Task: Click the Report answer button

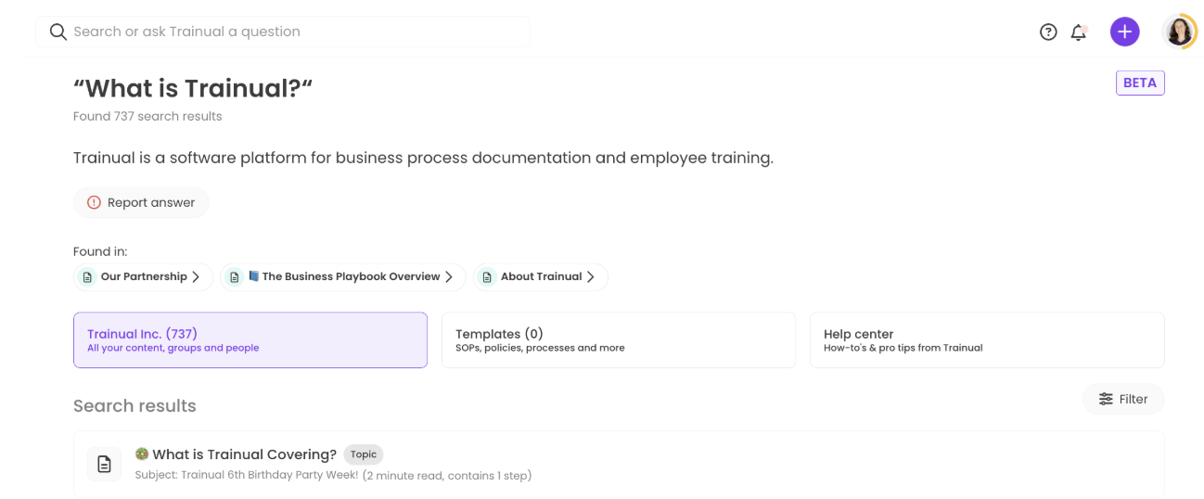Action: coord(141,202)
